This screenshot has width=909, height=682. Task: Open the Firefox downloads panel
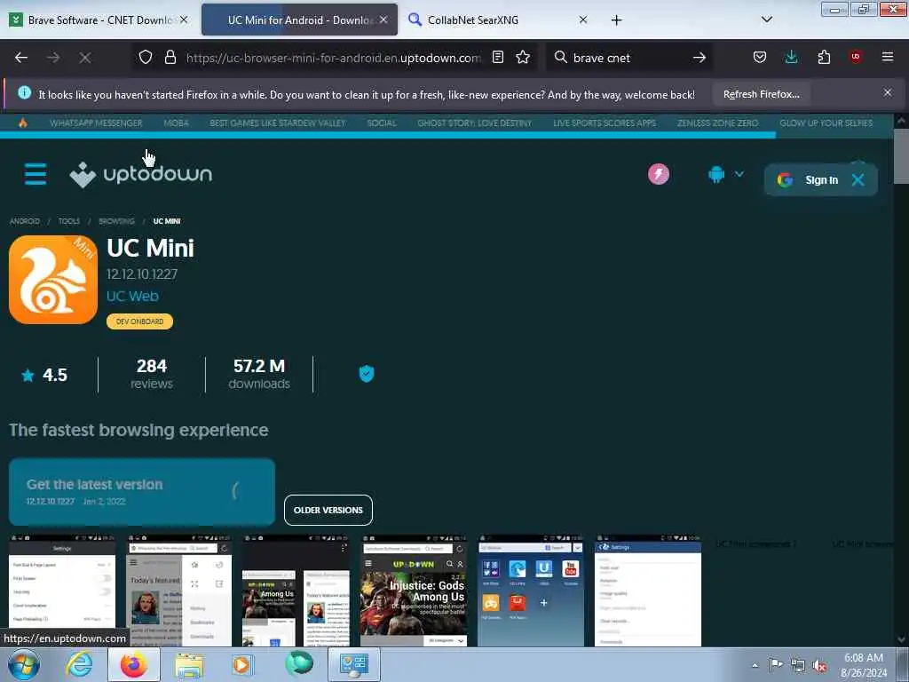tap(791, 57)
